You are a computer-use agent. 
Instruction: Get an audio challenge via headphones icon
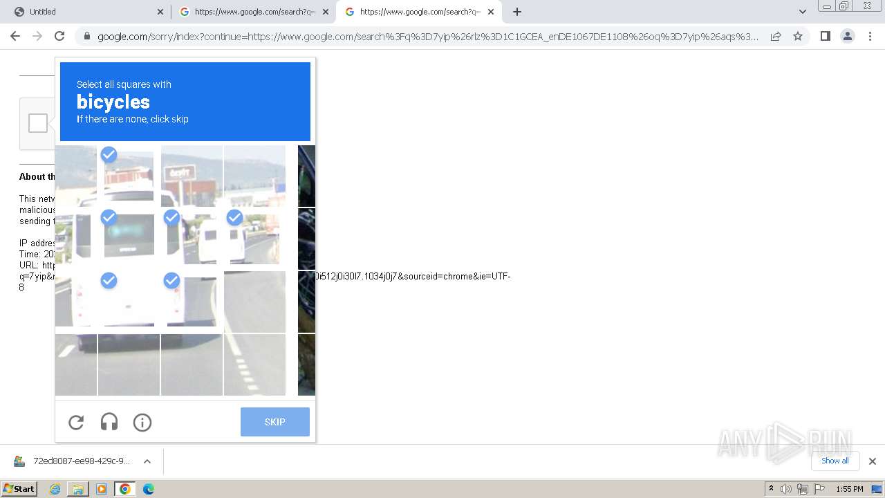(x=109, y=423)
